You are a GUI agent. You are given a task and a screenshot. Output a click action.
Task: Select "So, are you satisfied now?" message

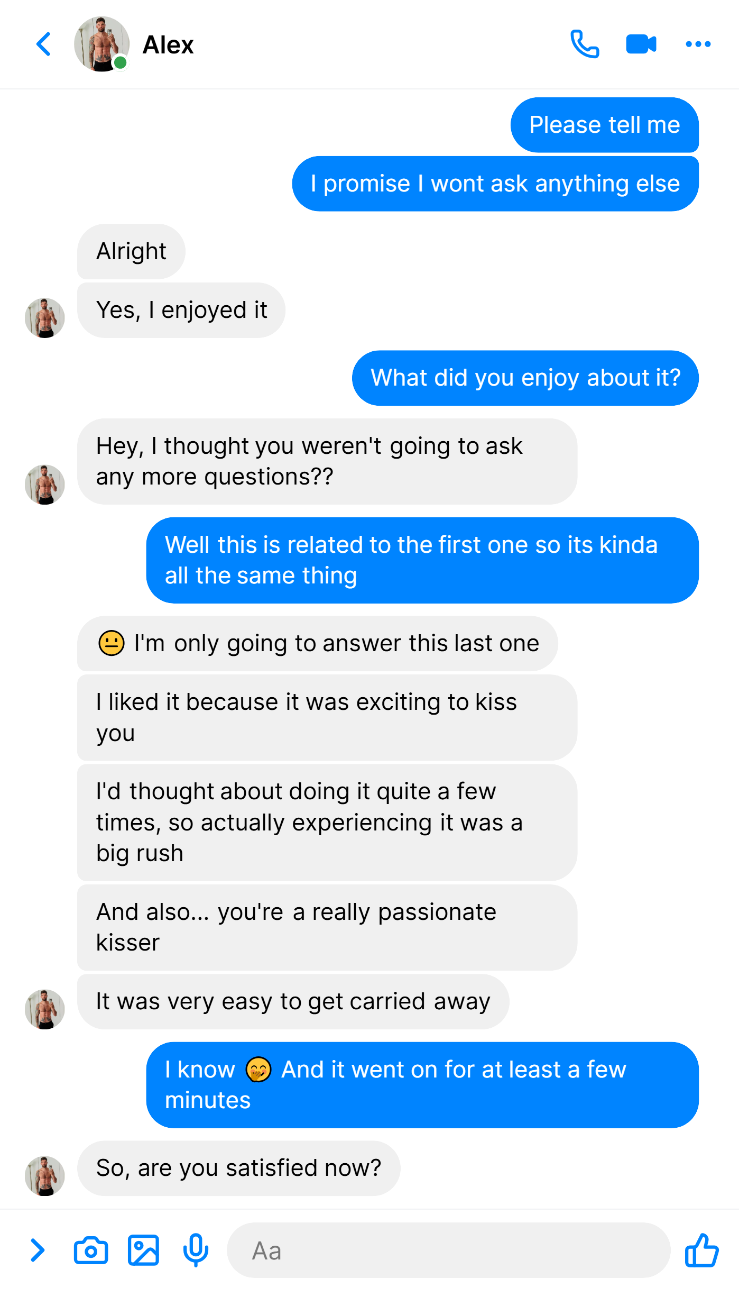coord(239,1168)
